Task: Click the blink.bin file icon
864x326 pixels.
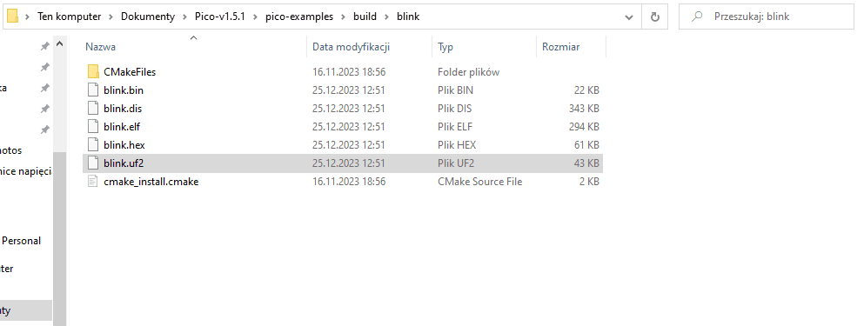Action: pos(93,90)
